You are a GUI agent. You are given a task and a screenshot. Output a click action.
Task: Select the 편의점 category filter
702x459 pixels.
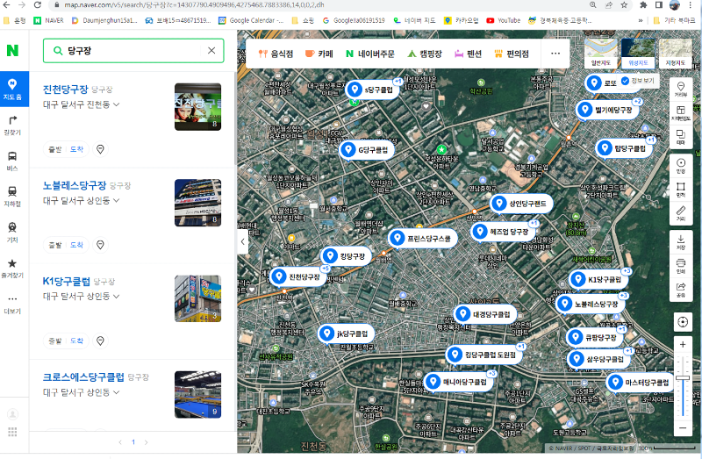click(512, 54)
